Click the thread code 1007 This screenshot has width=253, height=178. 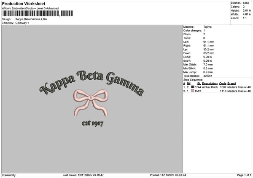tap(223, 87)
